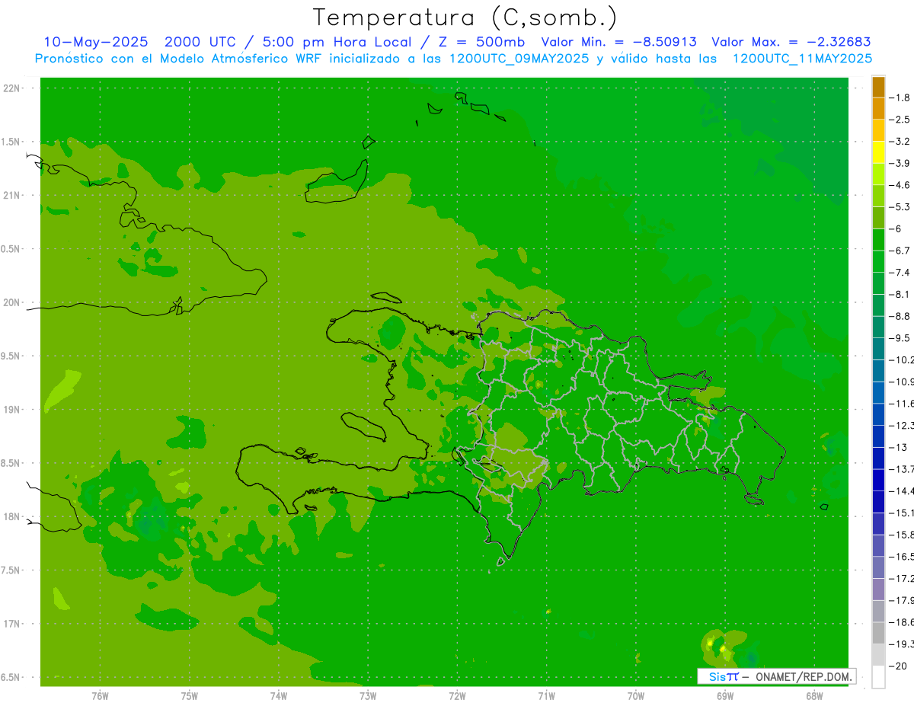Pick the teal swatch between -9.5 and -10.2
This screenshot has width=914, height=706.
click(x=878, y=349)
